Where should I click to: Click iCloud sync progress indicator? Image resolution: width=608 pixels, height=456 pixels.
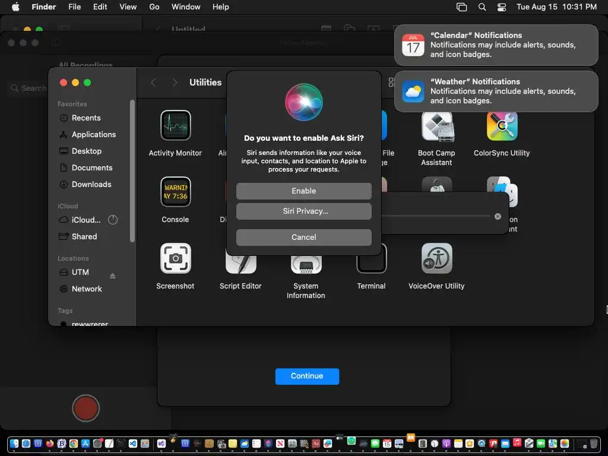click(x=112, y=220)
